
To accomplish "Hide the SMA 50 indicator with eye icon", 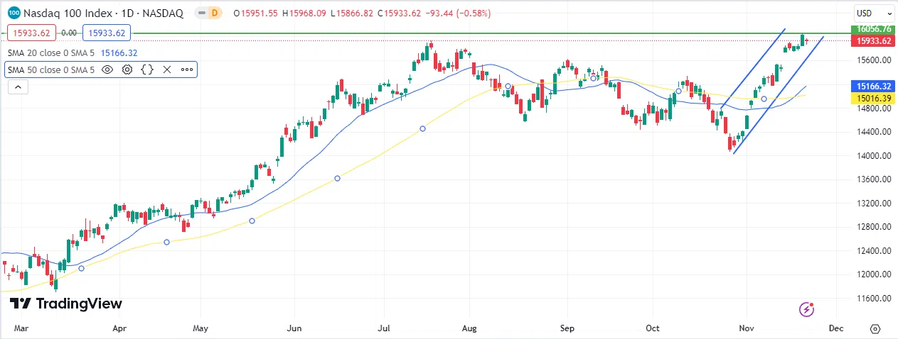I will (x=107, y=70).
